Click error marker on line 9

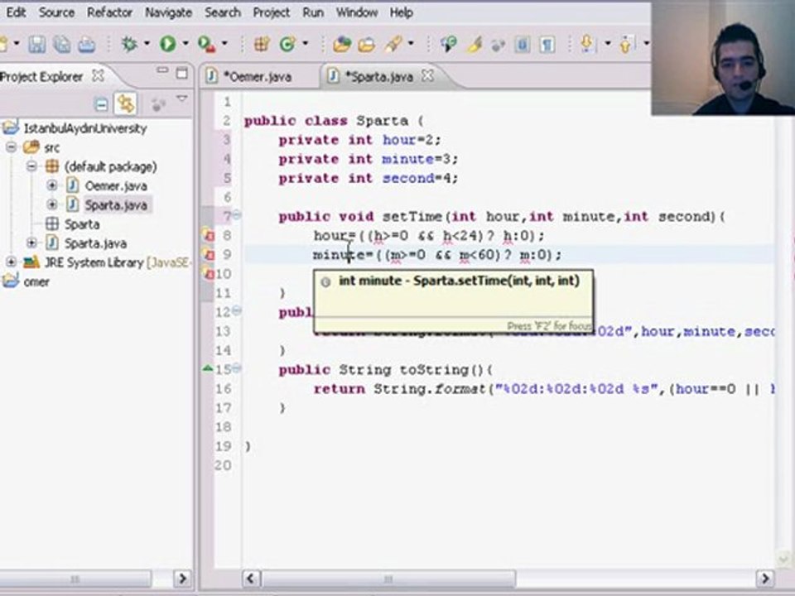(209, 254)
